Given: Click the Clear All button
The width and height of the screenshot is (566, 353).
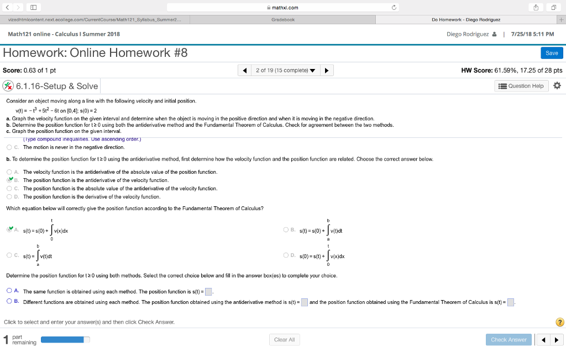Looking at the screenshot, I should (x=284, y=340).
